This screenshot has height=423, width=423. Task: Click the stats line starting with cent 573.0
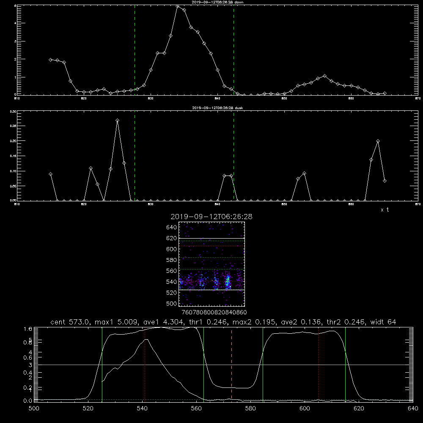point(223,322)
